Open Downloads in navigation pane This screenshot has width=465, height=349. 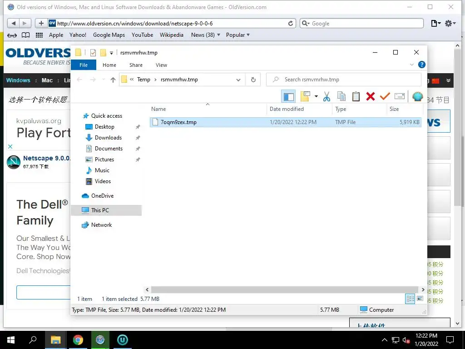tap(104, 138)
